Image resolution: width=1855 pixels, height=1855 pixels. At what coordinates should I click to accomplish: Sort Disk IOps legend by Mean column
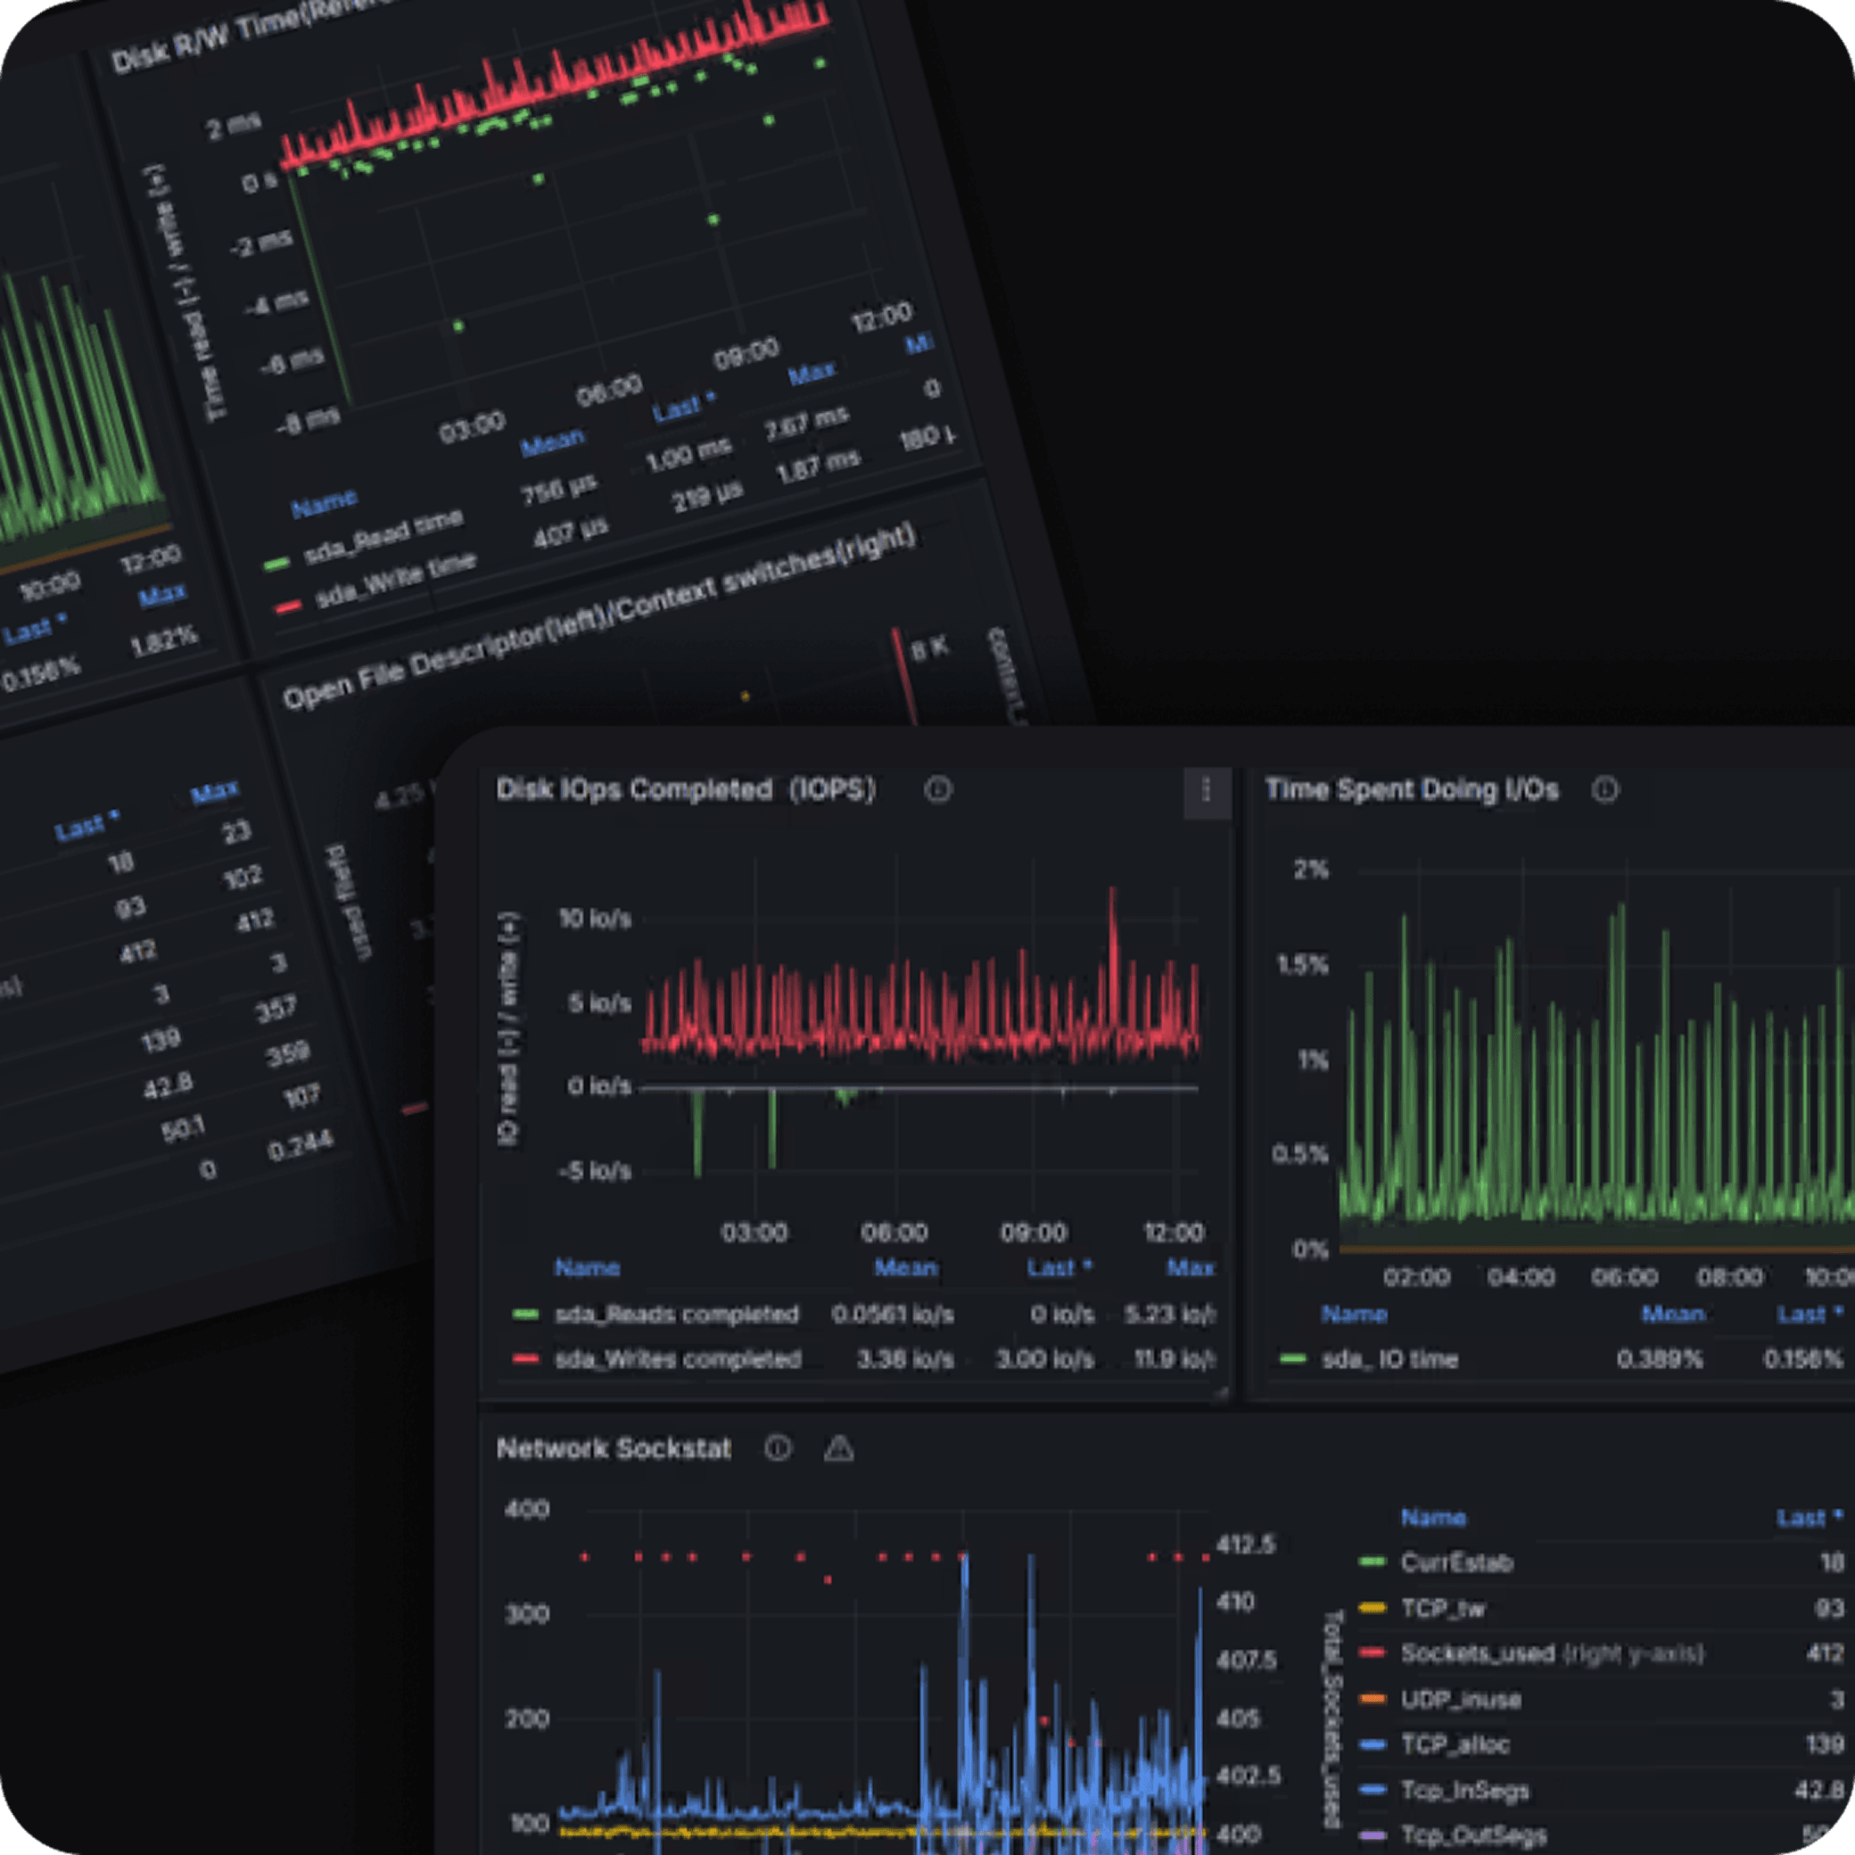point(904,1267)
